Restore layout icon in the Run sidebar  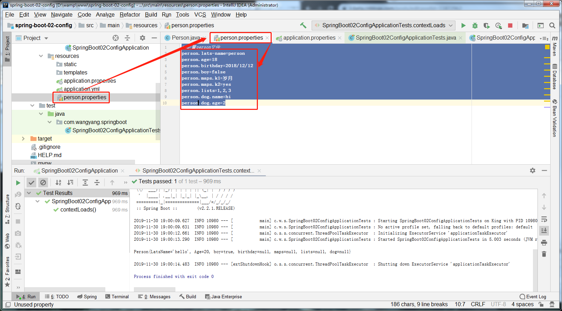click(x=18, y=272)
